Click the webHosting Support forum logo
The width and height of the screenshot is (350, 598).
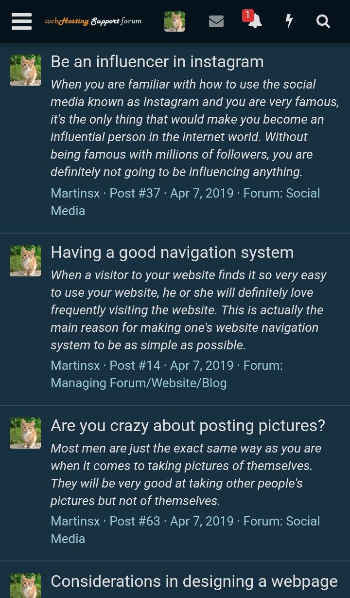tap(93, 21)
